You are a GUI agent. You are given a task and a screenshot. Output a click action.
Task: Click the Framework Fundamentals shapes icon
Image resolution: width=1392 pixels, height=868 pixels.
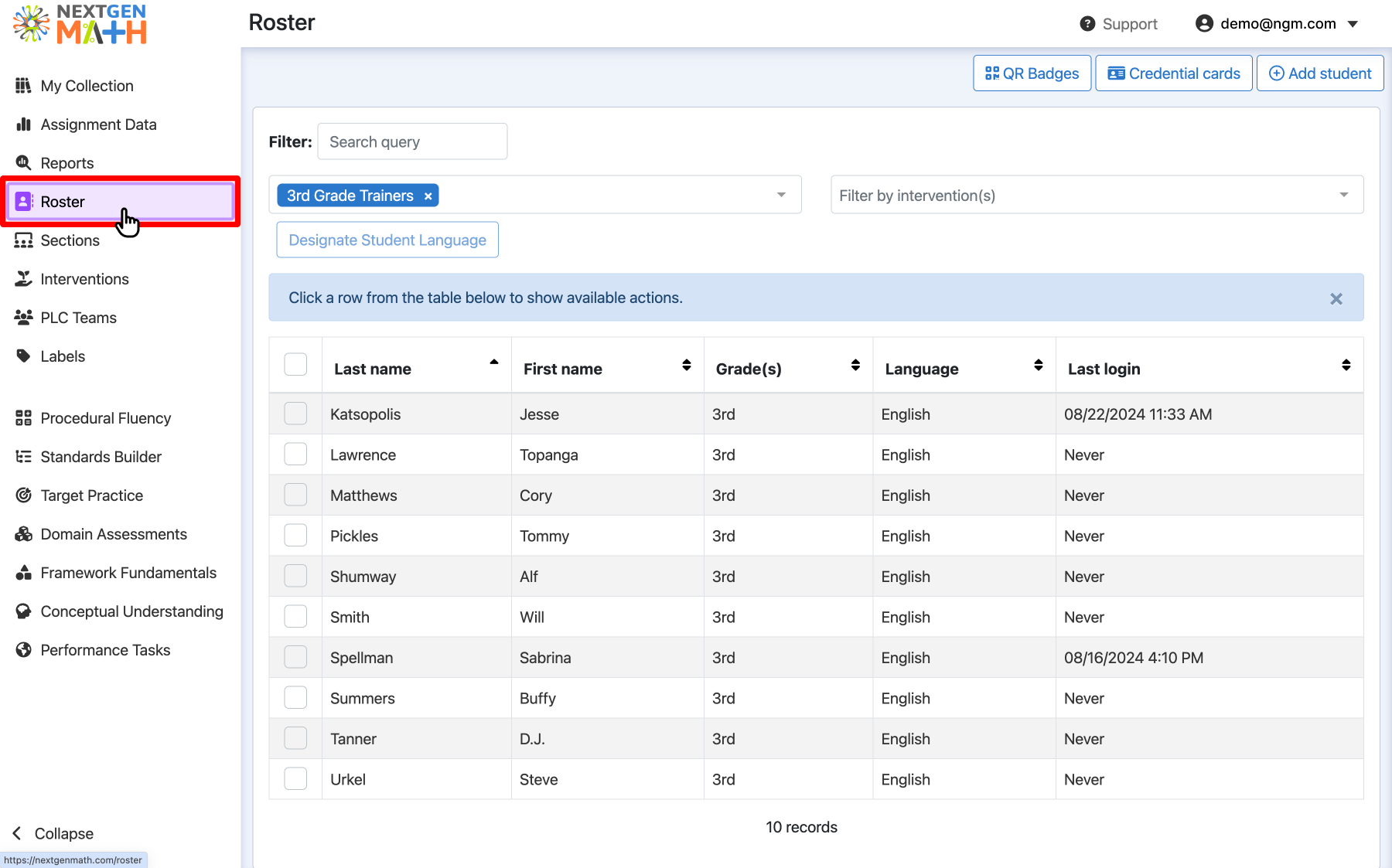23,572
